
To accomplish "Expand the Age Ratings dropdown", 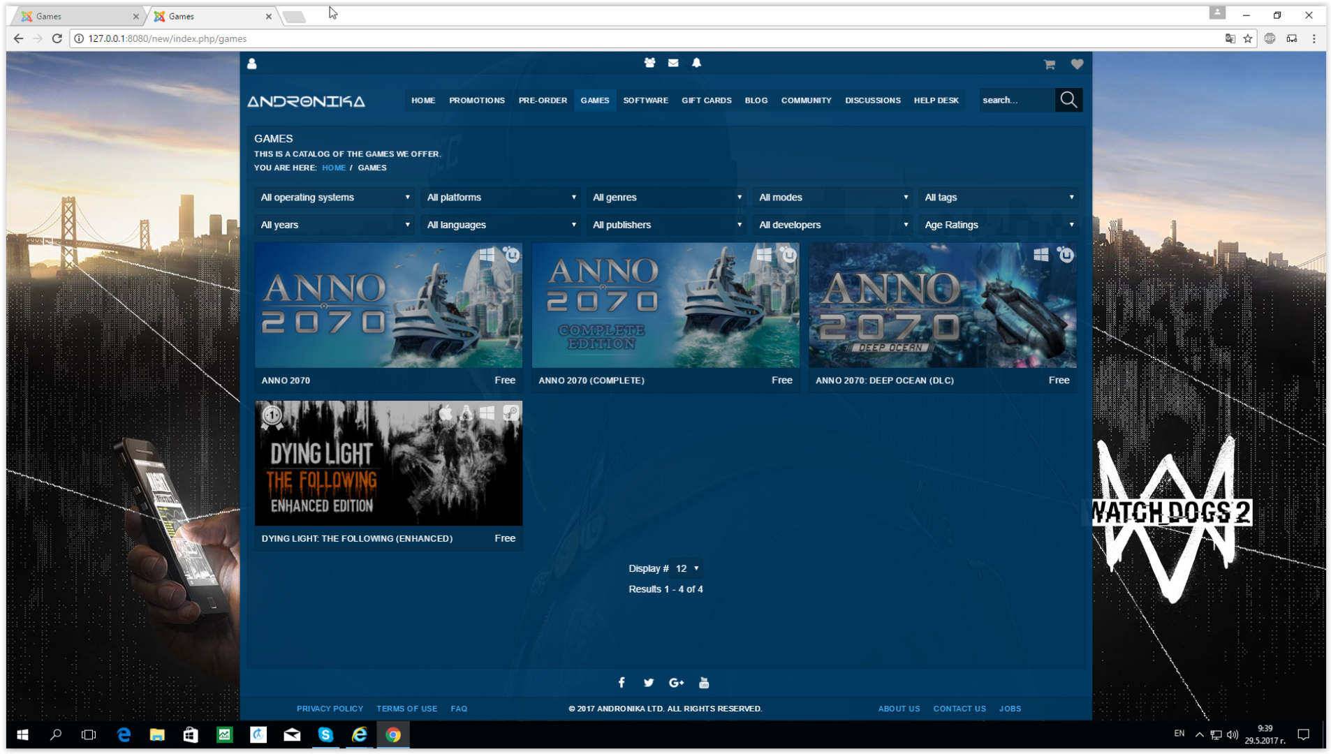I will point(998,225).
